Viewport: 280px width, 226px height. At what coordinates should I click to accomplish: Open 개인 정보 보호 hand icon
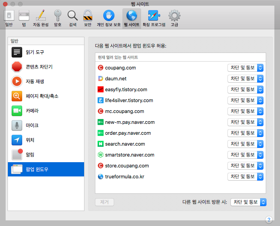(x=109, y=15)
